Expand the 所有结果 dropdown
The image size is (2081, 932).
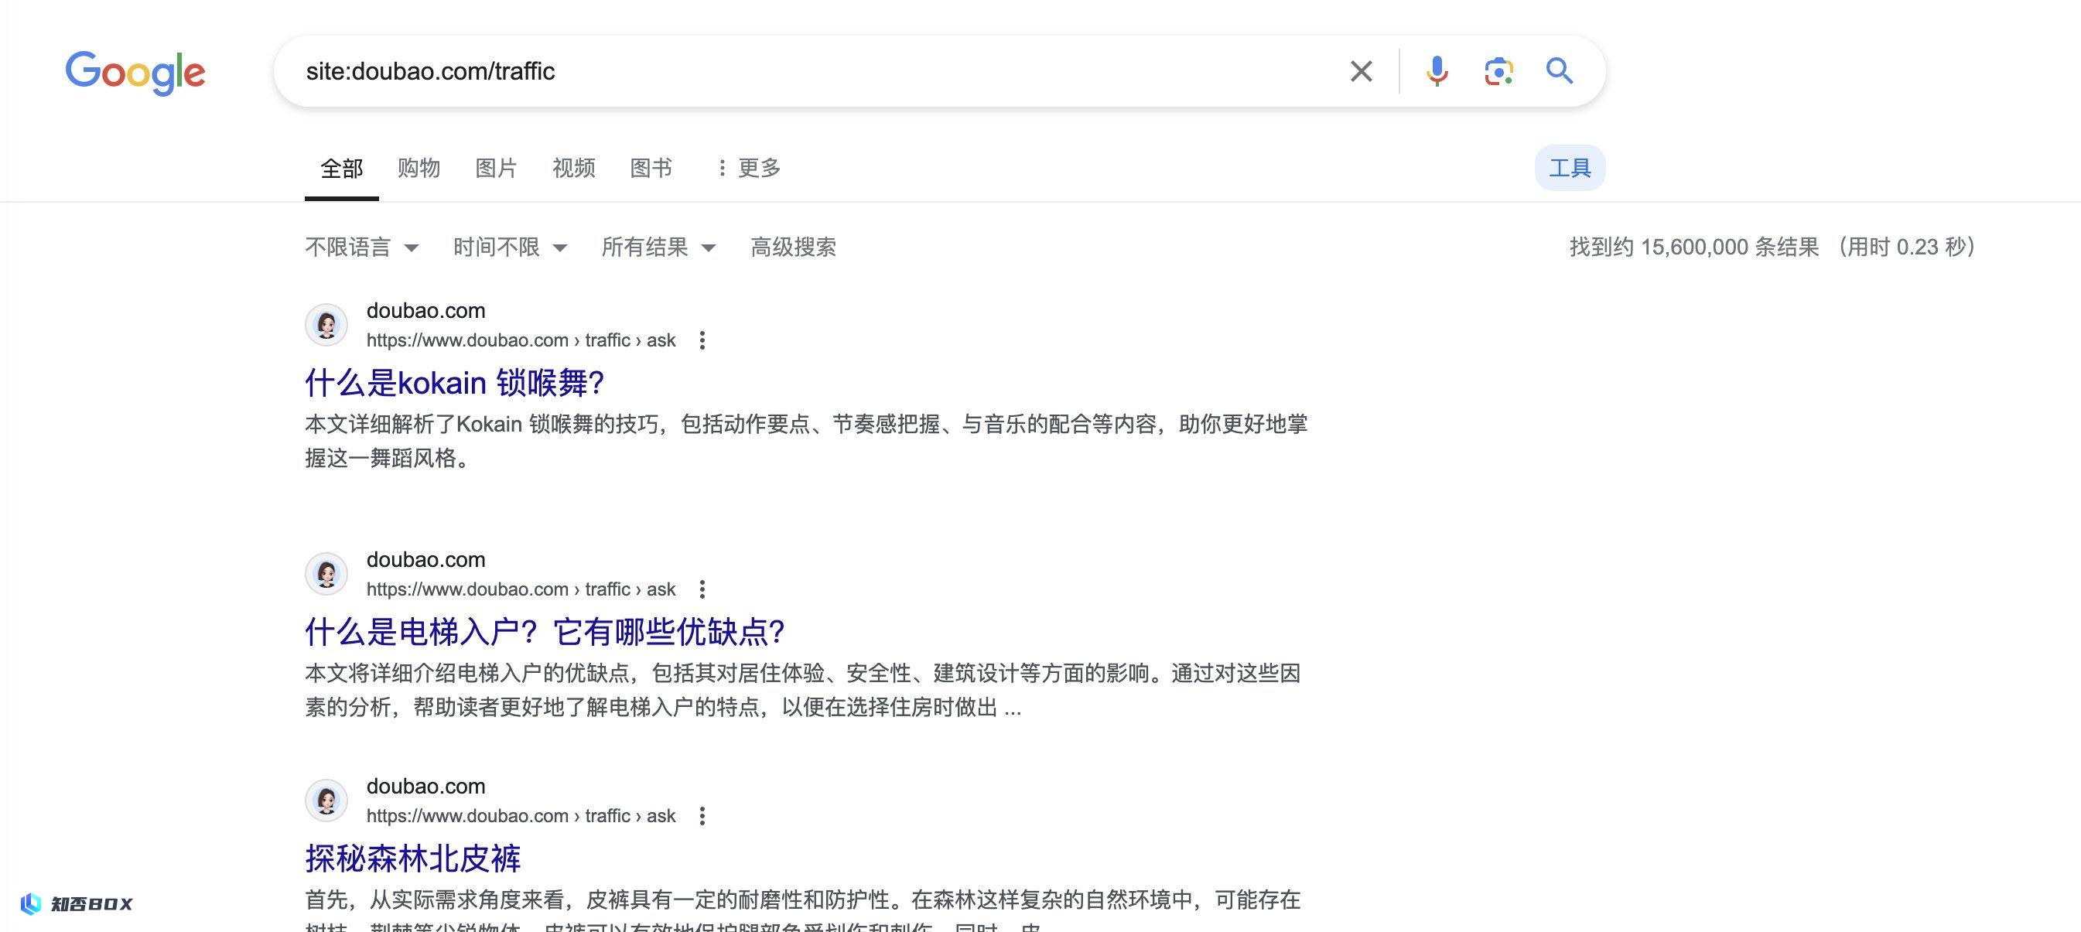click(x=659, y=248)
